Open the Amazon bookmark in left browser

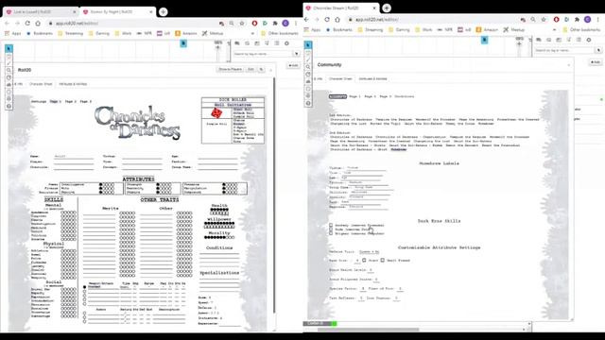click(x=186, y=34)
